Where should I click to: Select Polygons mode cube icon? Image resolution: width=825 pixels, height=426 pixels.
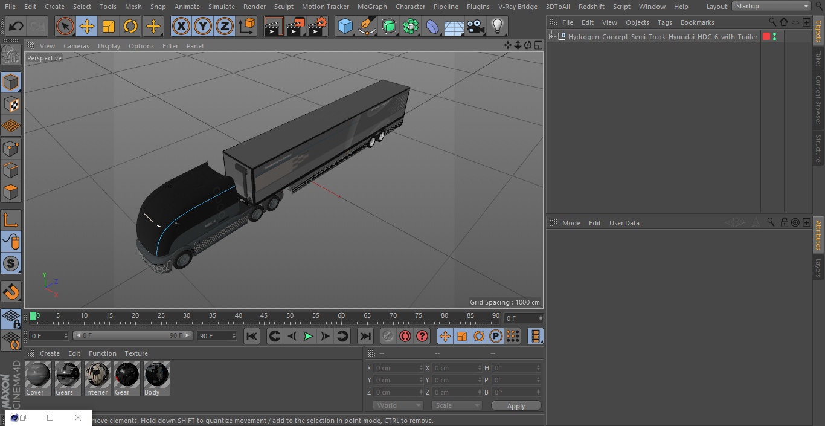11,192
